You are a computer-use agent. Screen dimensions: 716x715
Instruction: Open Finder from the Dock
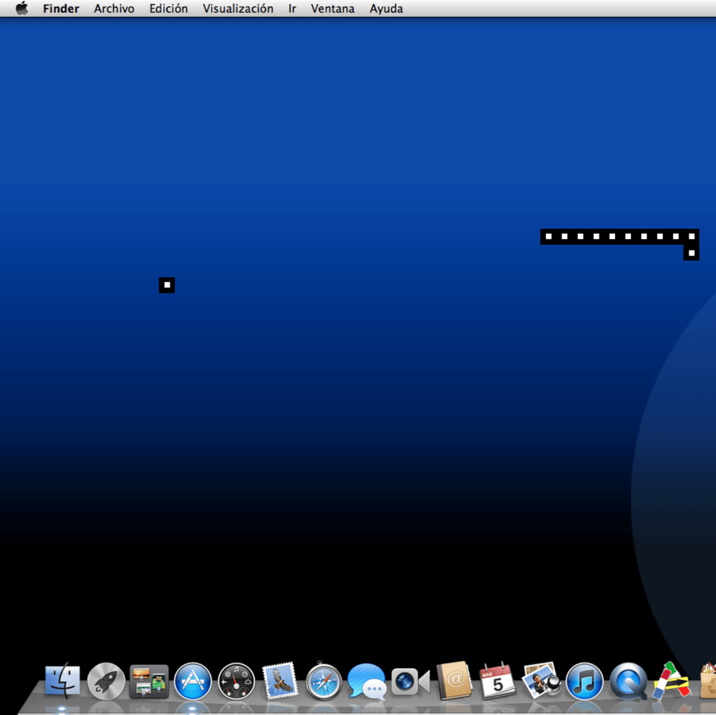coord(62,681)
